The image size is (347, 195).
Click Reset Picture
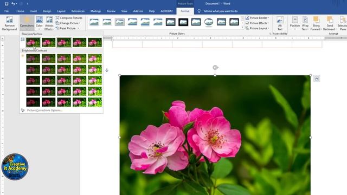click(66, 28)
